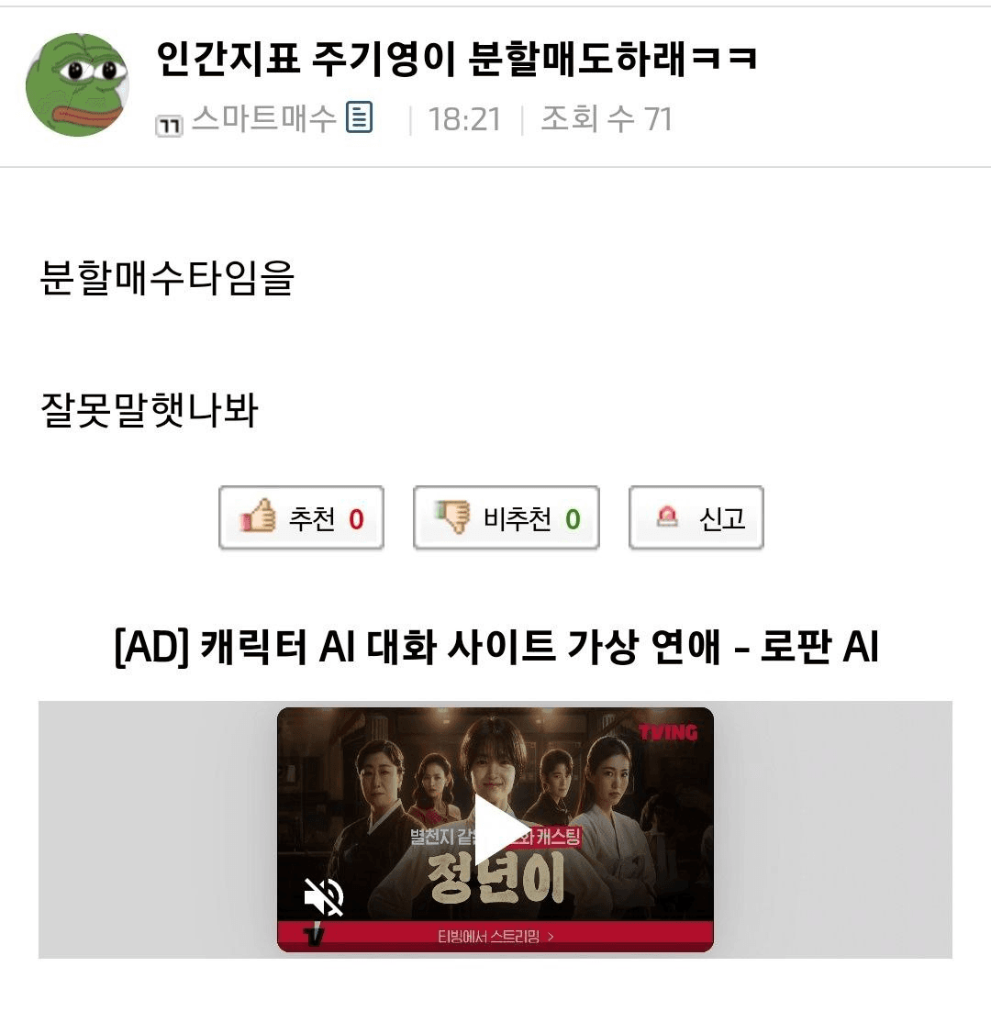This screenshot has width=991, height=1011.
Task: Report the post with 신고 text
Action: (722, 519)
